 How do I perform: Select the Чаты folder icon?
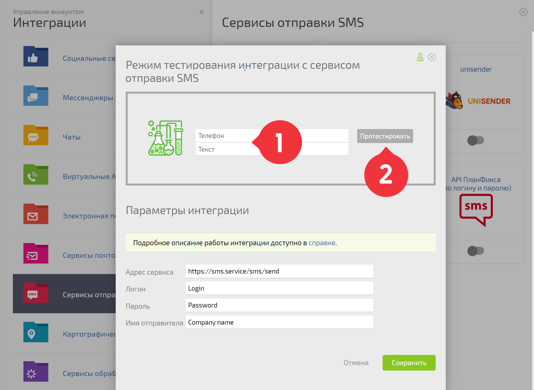click(36, 135)
